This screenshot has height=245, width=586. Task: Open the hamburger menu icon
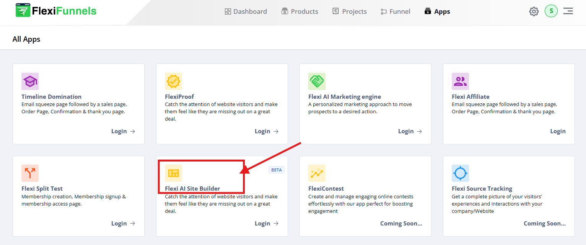[x=568, y=11]
